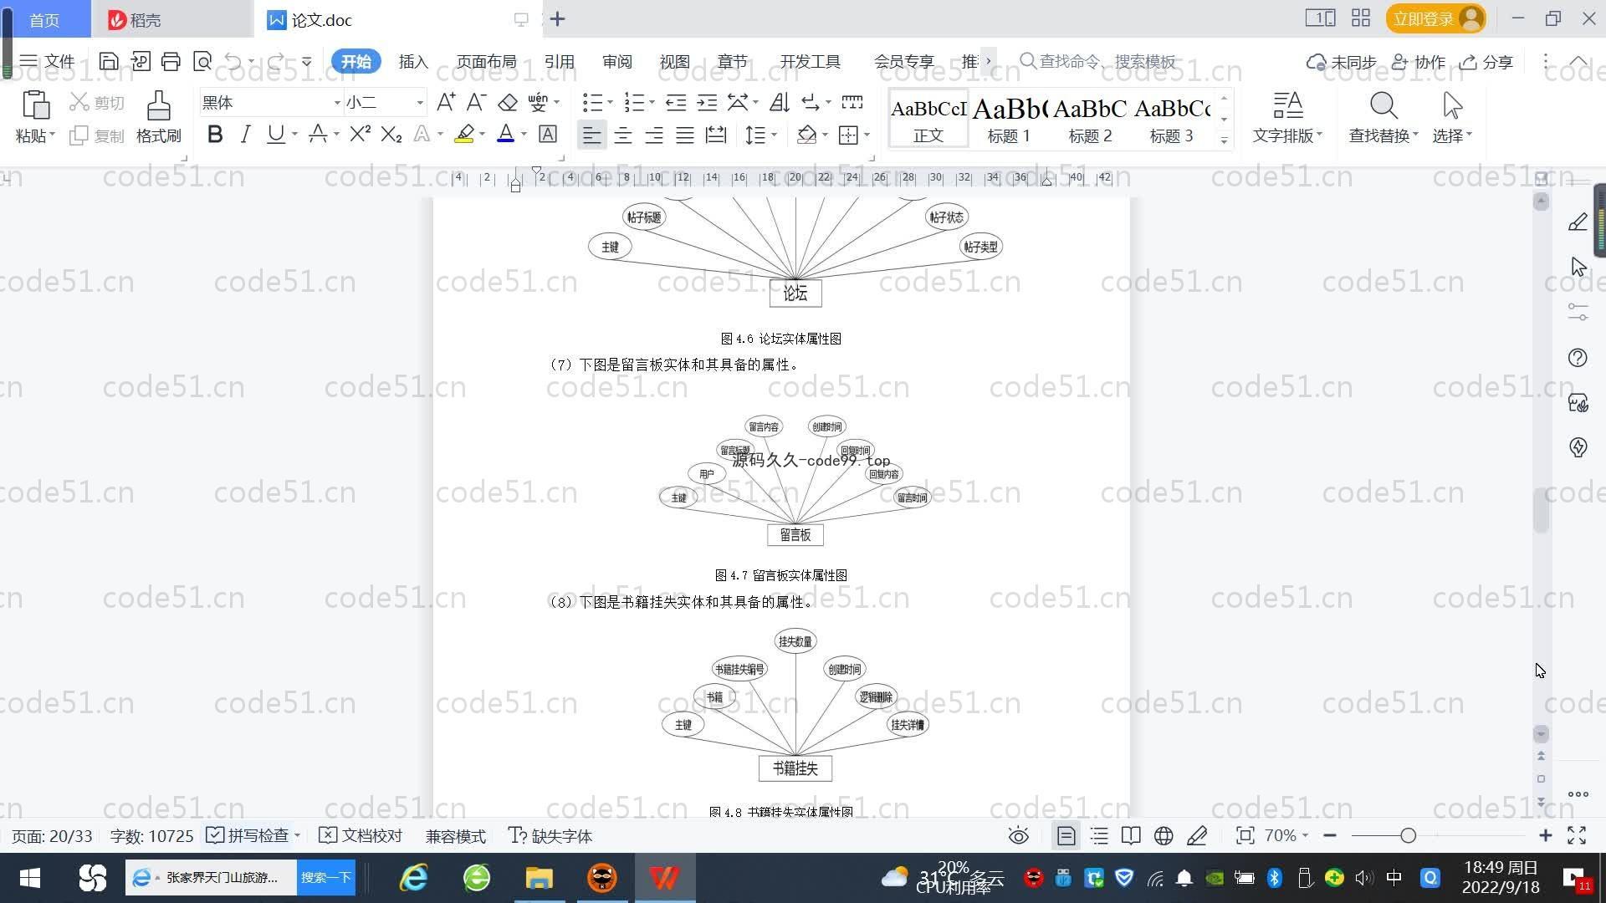Click the command search box
The height and width of the screenshot is (903, 1606).
1098,61
